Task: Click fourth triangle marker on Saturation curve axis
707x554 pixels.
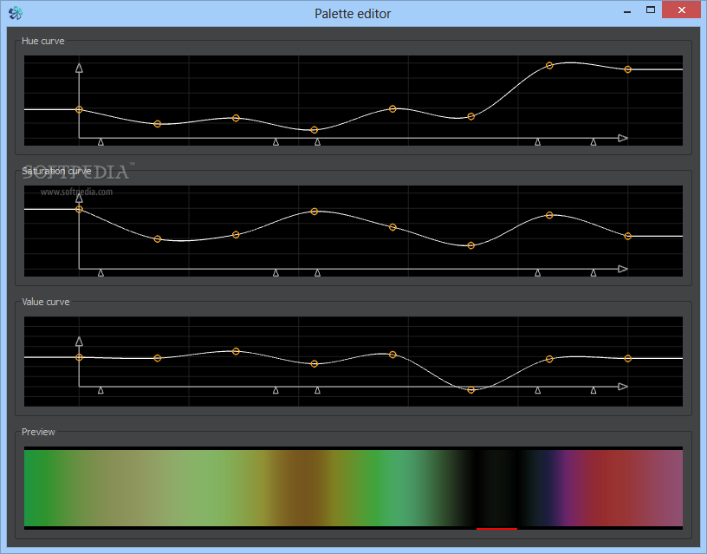Action: [537, 273]
